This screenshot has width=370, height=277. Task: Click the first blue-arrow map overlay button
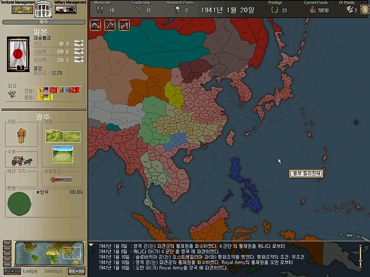[96, 25]
